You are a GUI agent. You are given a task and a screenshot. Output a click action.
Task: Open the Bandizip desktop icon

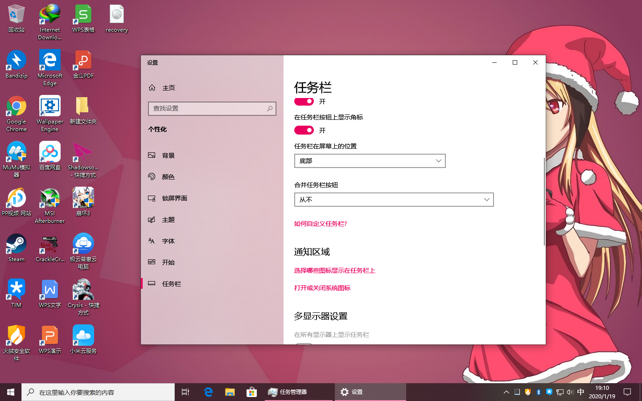pyautogui.click(x=16, y=64)
